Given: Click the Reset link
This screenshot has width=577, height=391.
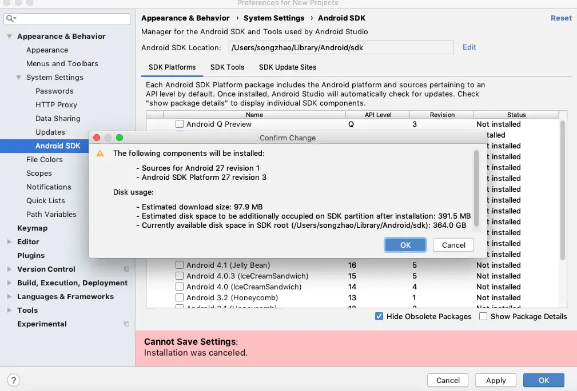Looking at the screenshot, I should (x=561, y=18).
